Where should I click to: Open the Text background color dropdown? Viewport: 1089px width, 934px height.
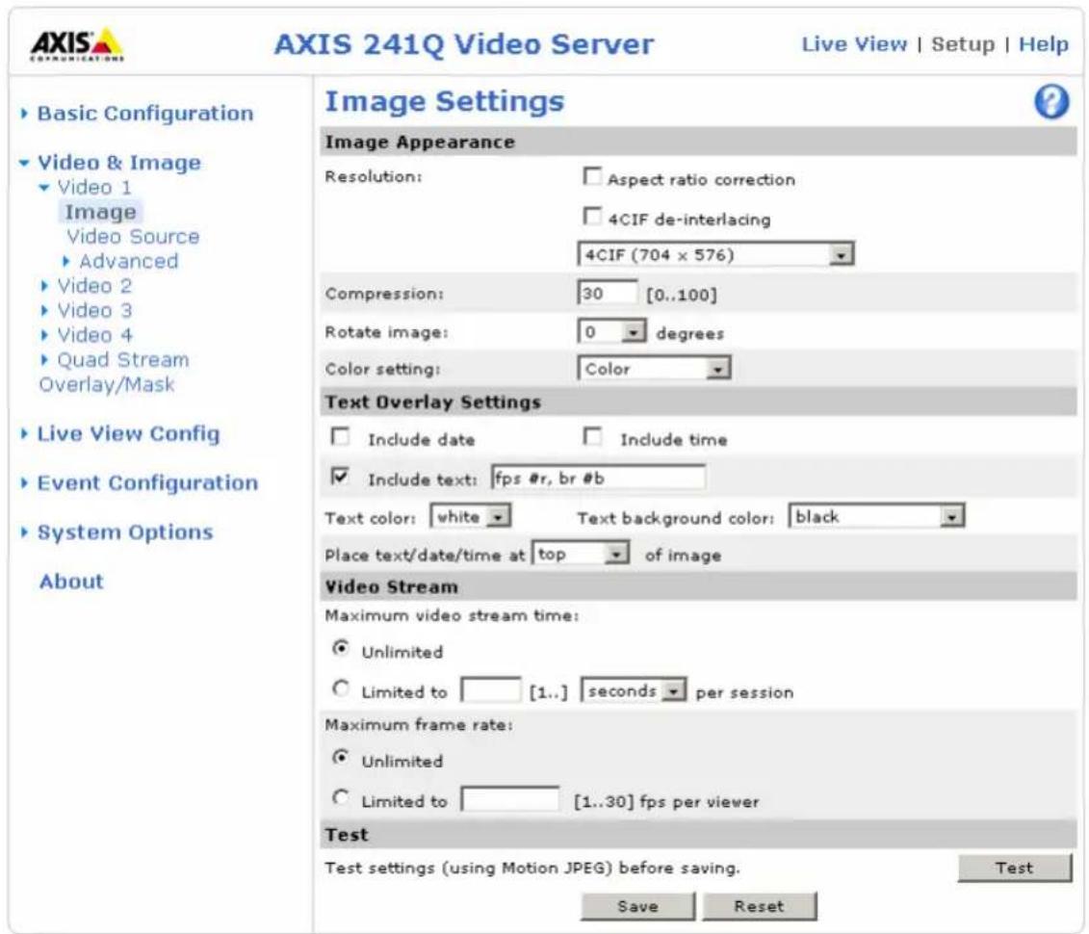coord(876,517)
